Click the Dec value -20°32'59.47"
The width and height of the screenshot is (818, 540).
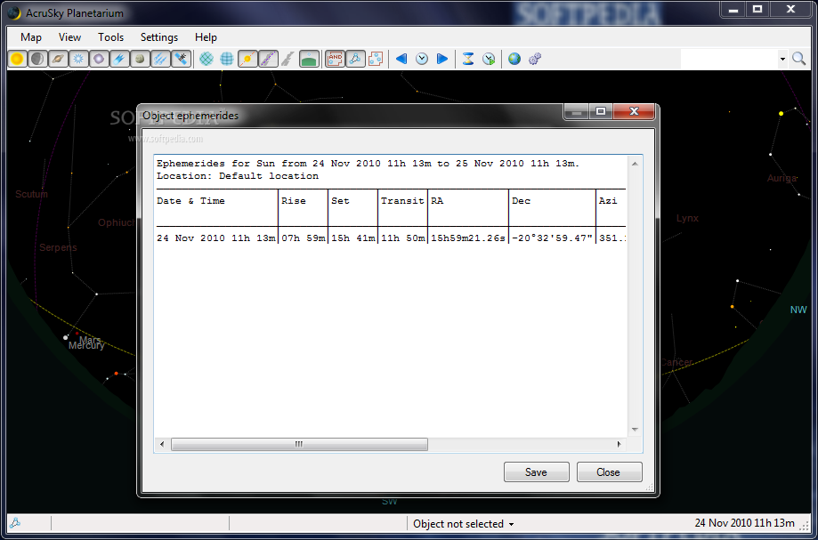pos(553,238)
